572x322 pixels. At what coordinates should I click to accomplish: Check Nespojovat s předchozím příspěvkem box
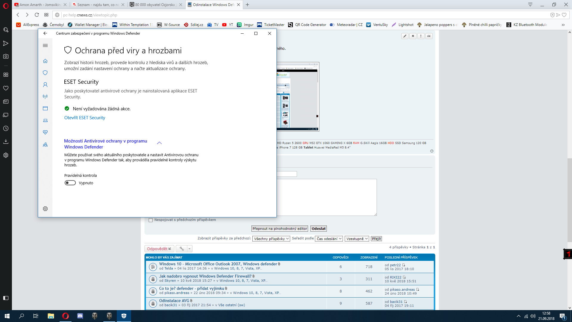point(150,220)
